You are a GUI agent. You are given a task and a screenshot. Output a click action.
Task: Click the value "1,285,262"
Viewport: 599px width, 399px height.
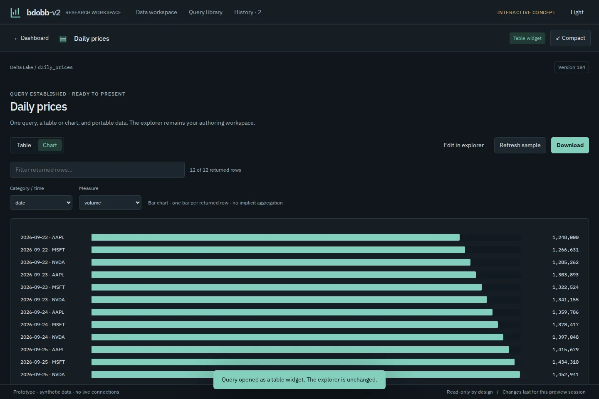click(x=565, y=262)
